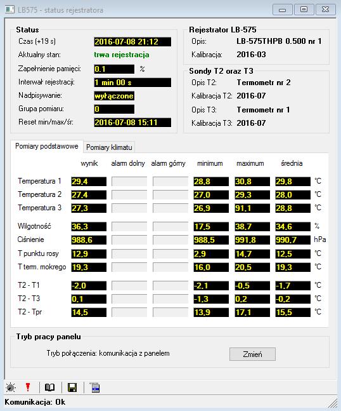341x411 pixels.
Task: Click Opis T3 value Termometr nr 1
Action: click(263, 110)
